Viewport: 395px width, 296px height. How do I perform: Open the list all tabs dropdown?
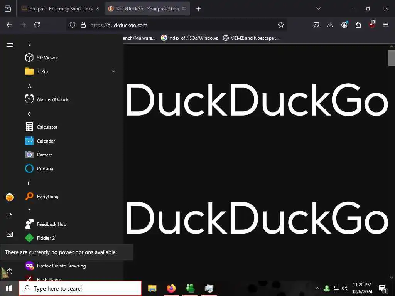tap(318, 8)
